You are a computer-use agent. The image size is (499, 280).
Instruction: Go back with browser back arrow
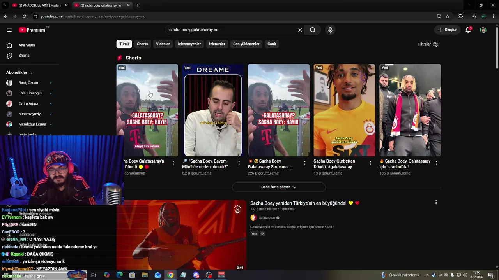pyautogui.click(x=5, y=16)
